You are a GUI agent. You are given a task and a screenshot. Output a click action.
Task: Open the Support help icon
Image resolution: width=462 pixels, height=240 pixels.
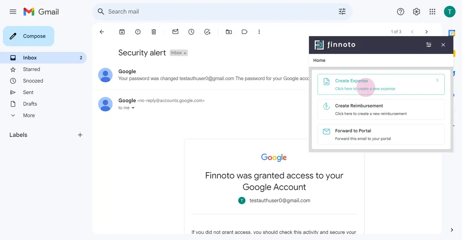point(400,12)
